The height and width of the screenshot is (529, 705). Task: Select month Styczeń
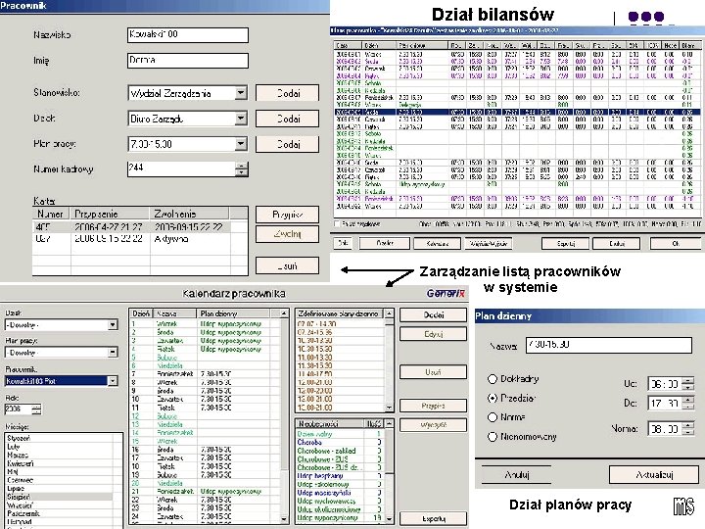pyautogui.click(x=59, y=438)
